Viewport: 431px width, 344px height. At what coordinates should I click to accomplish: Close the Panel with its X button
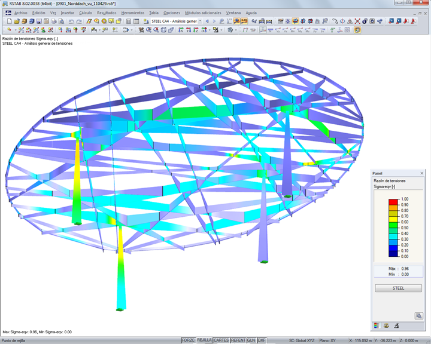click(x=421, y=173)
